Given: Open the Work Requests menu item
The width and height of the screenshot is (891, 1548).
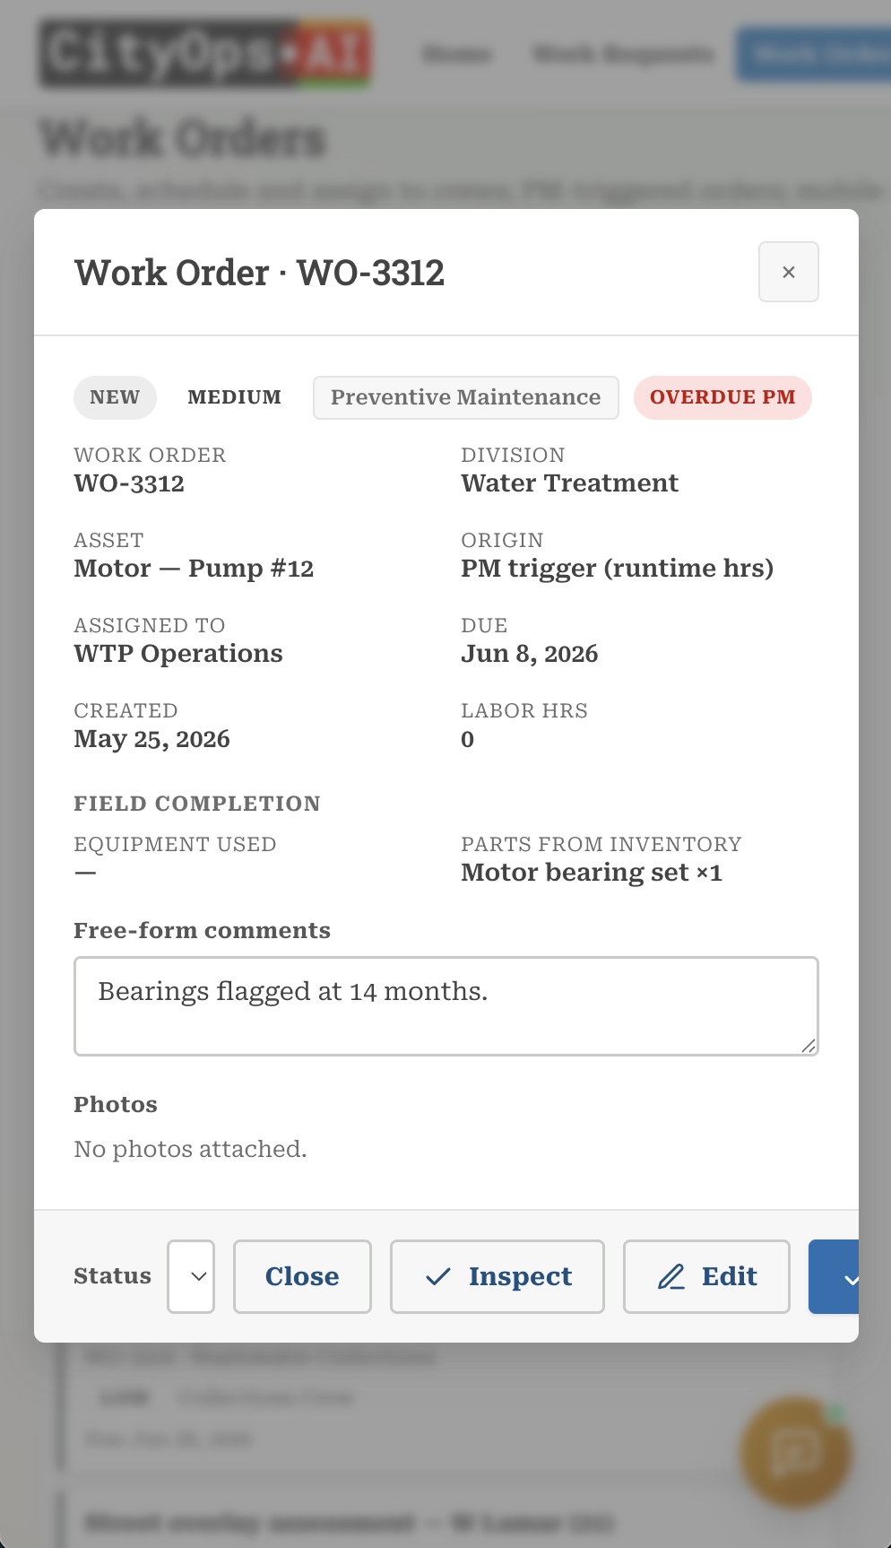Looking at the screenshot, I should 623,55.
